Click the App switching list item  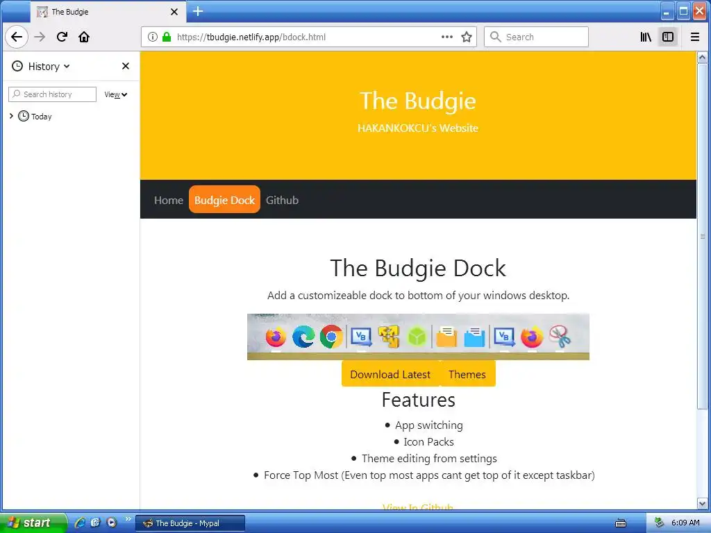tap(428, 425)
